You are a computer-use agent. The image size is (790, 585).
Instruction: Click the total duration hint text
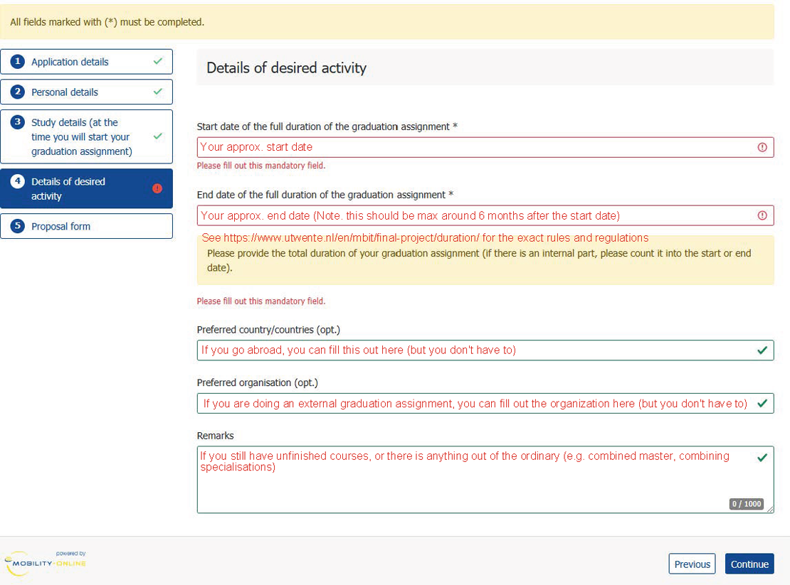(x=479, y=261)
